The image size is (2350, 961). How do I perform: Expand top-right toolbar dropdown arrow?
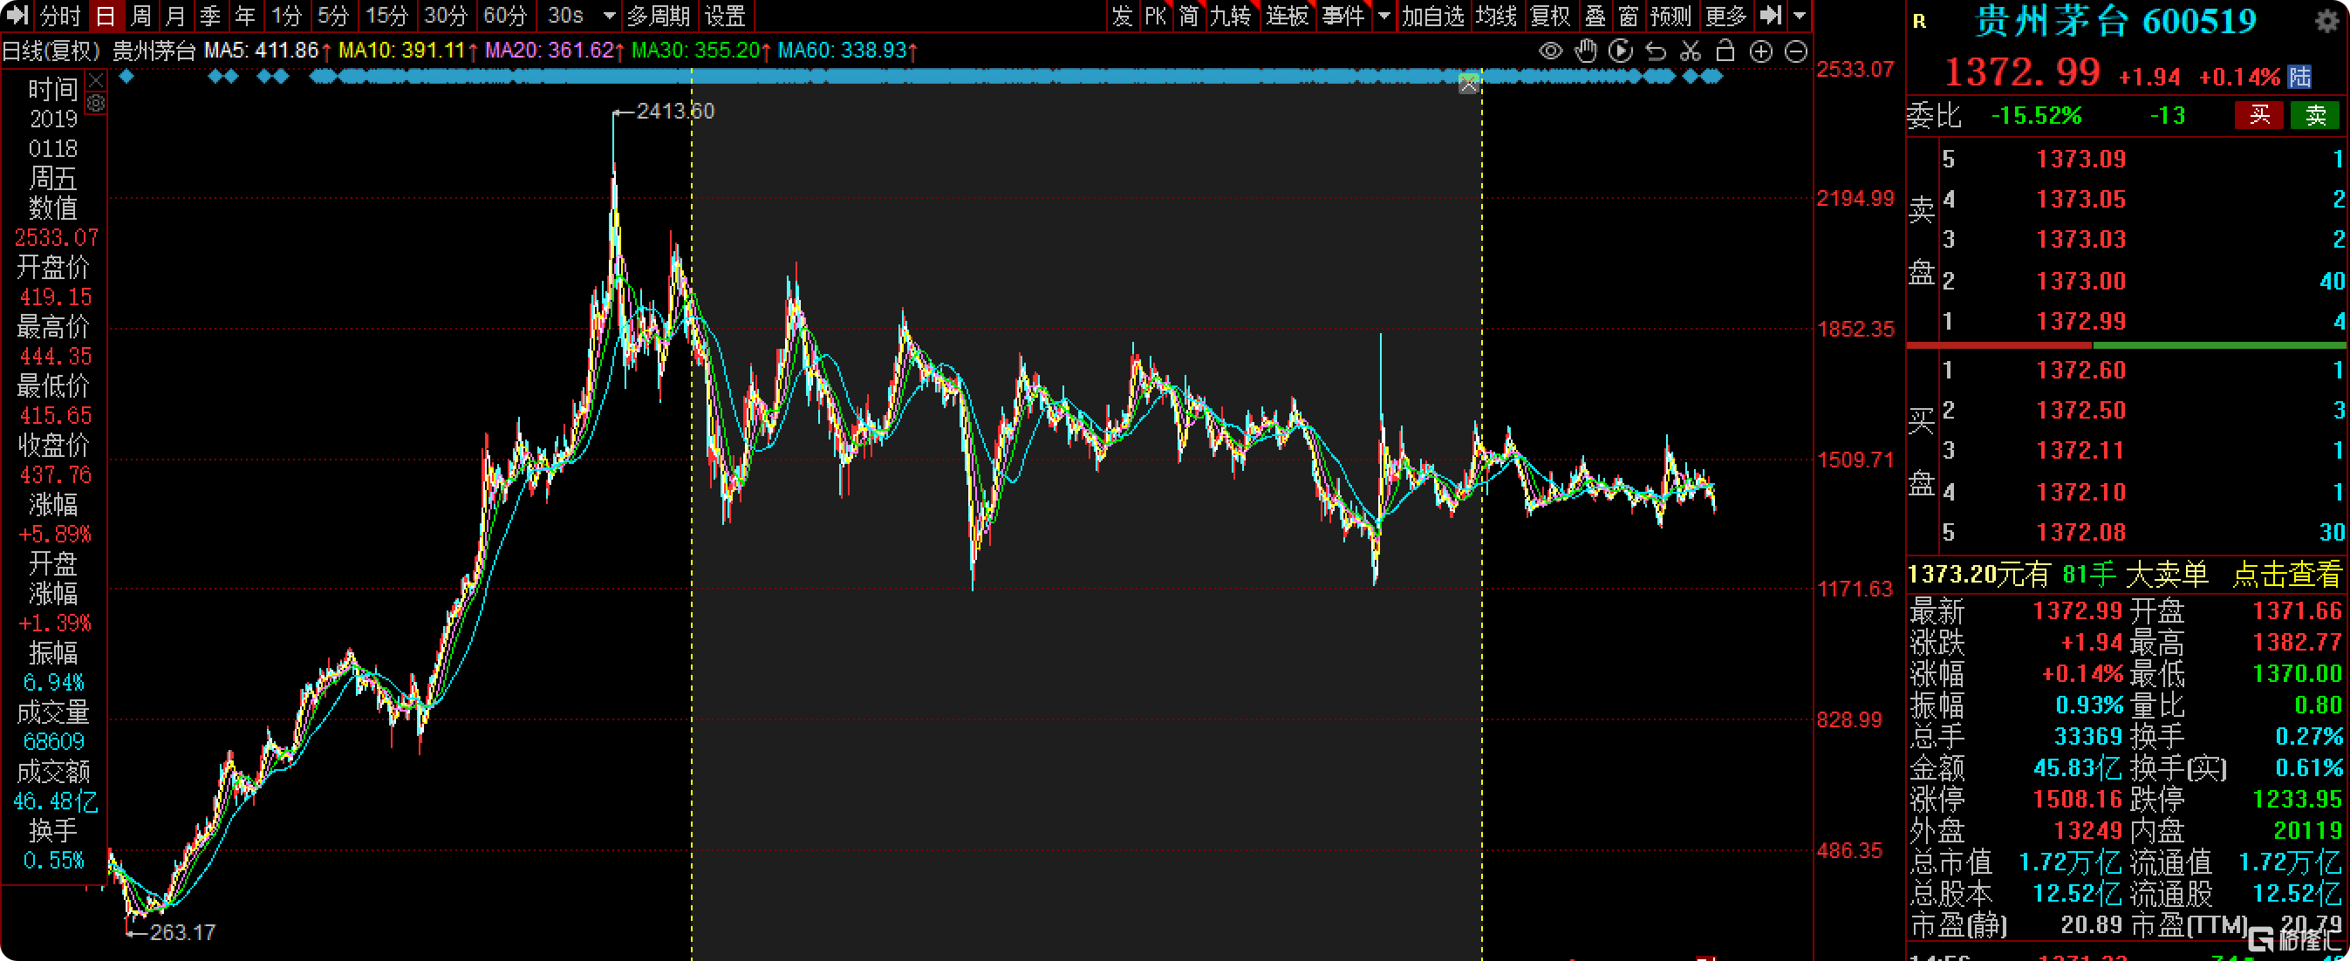(x=1799, y=16)
